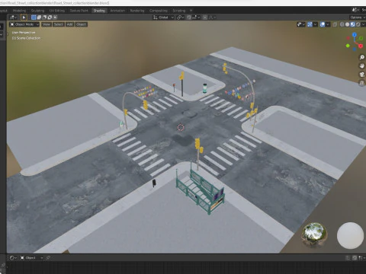Open the Rendering workspace tab
This screenshot has width=366, height=274.
(137, 11)
